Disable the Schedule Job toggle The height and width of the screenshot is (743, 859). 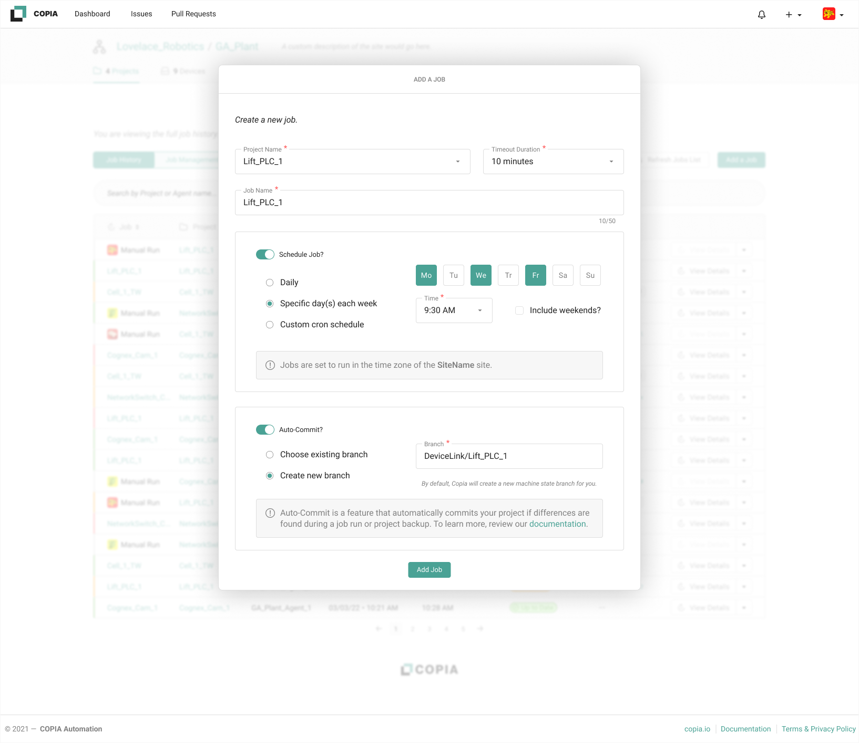pos(265,254)
